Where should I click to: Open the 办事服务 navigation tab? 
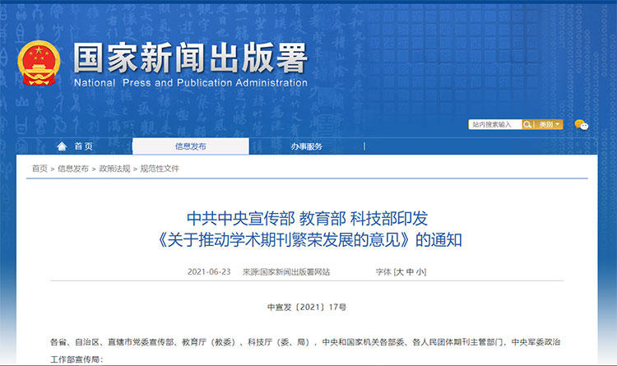tap(306, 146)
